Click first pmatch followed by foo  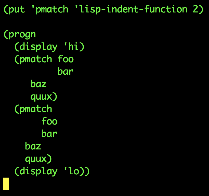click(36, 60)
